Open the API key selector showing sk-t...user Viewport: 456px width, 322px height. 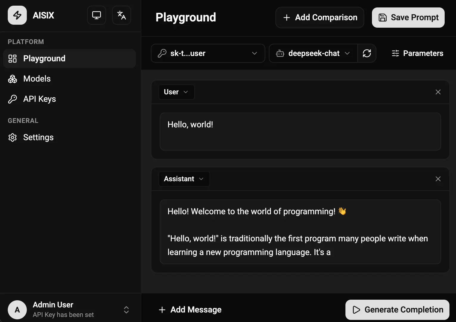point(208,53)
